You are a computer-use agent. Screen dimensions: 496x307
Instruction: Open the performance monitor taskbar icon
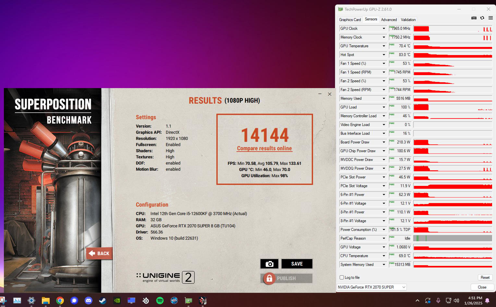click(17, 301)
